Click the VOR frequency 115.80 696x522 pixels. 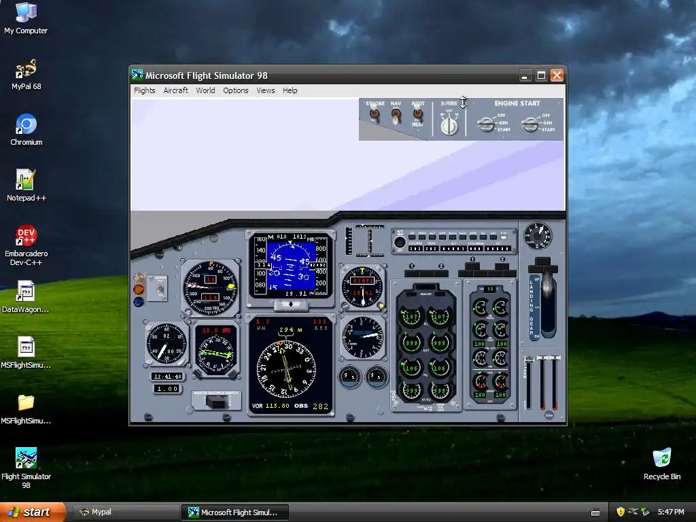(277, 406)
